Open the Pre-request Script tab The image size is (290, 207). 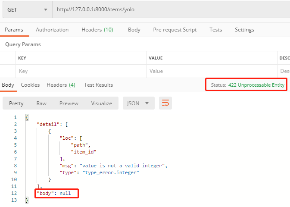pyautogui.click(x=175, y=30)
